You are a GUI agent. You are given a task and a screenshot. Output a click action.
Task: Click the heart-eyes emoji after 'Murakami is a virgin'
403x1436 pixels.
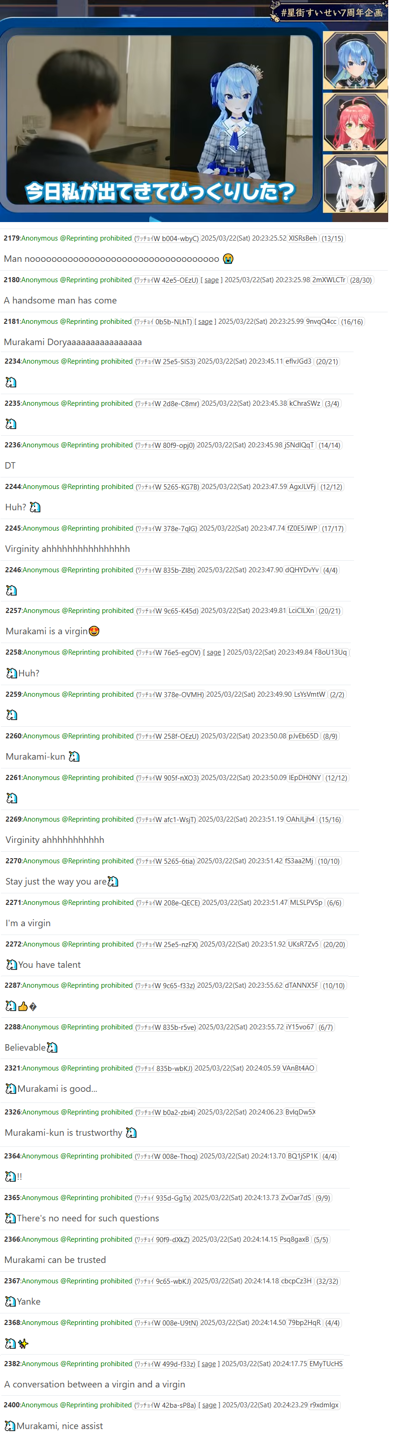[x=94, y=631]
